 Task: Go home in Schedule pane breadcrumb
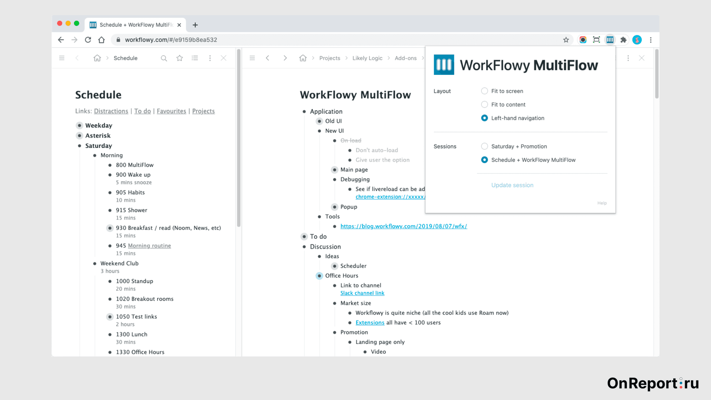(x=97, y=58)
